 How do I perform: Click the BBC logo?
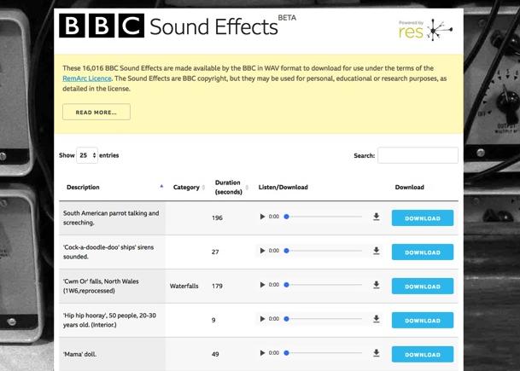click(102, 26)
